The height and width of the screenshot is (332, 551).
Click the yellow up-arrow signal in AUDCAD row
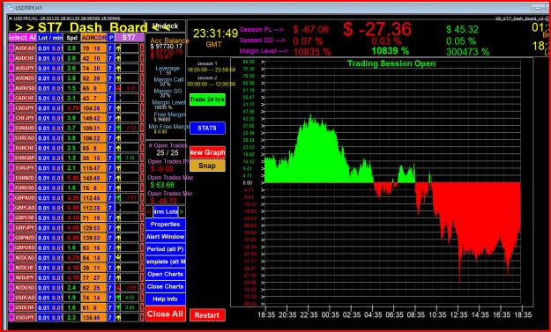point(118,48)
